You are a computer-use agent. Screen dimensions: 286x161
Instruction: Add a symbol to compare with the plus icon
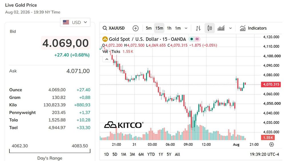(x=136, y=28)
